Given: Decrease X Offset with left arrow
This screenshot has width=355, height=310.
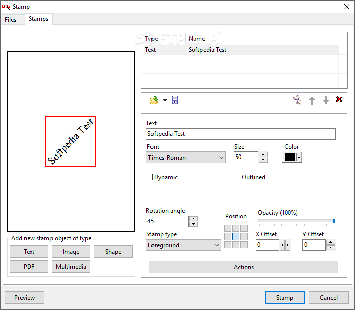Looking at the screenshot, I should [282, 245].
